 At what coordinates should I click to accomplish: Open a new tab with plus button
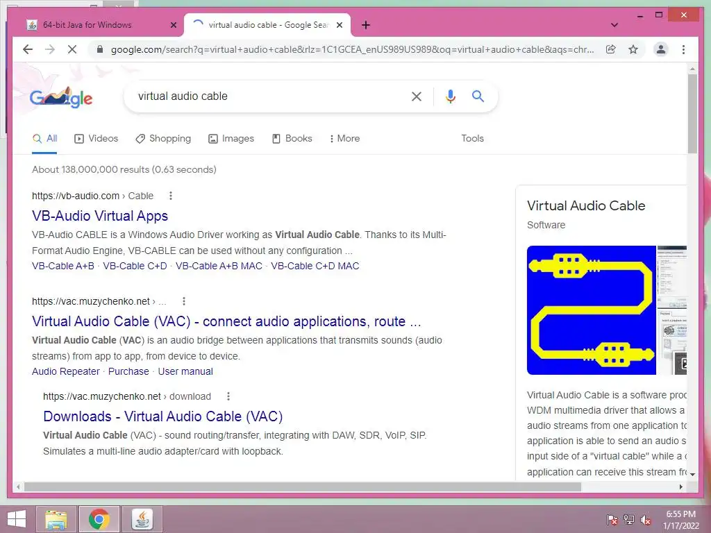pos(366,25)
